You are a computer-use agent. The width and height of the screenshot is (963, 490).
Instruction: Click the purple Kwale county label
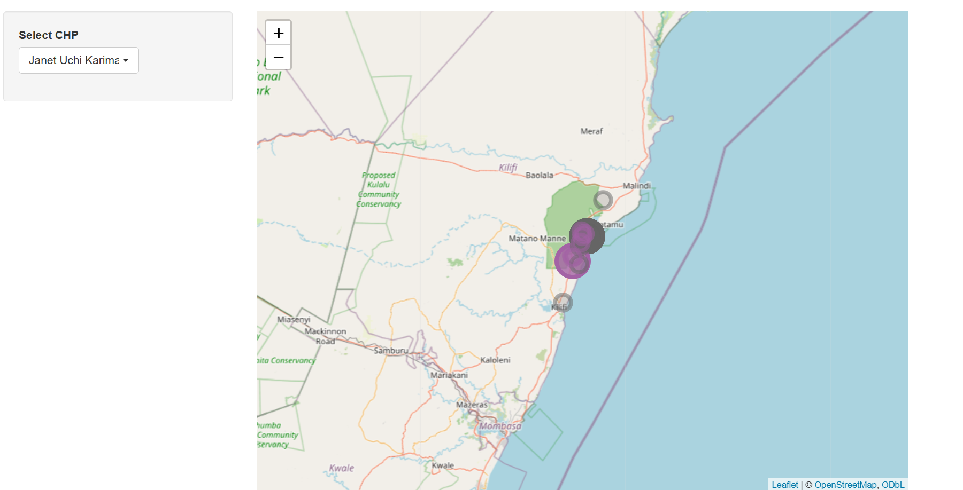point(342,468)
